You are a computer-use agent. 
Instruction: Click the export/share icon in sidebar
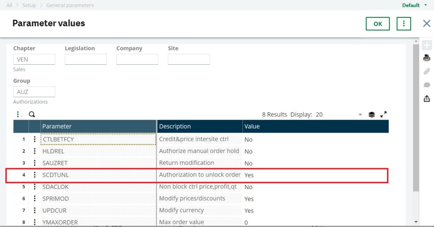(x=426, y=98)
